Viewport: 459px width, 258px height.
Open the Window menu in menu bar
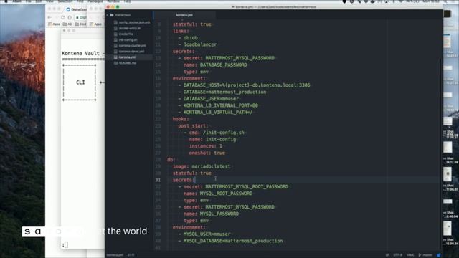pyautogui.click(x=113, y=1)
